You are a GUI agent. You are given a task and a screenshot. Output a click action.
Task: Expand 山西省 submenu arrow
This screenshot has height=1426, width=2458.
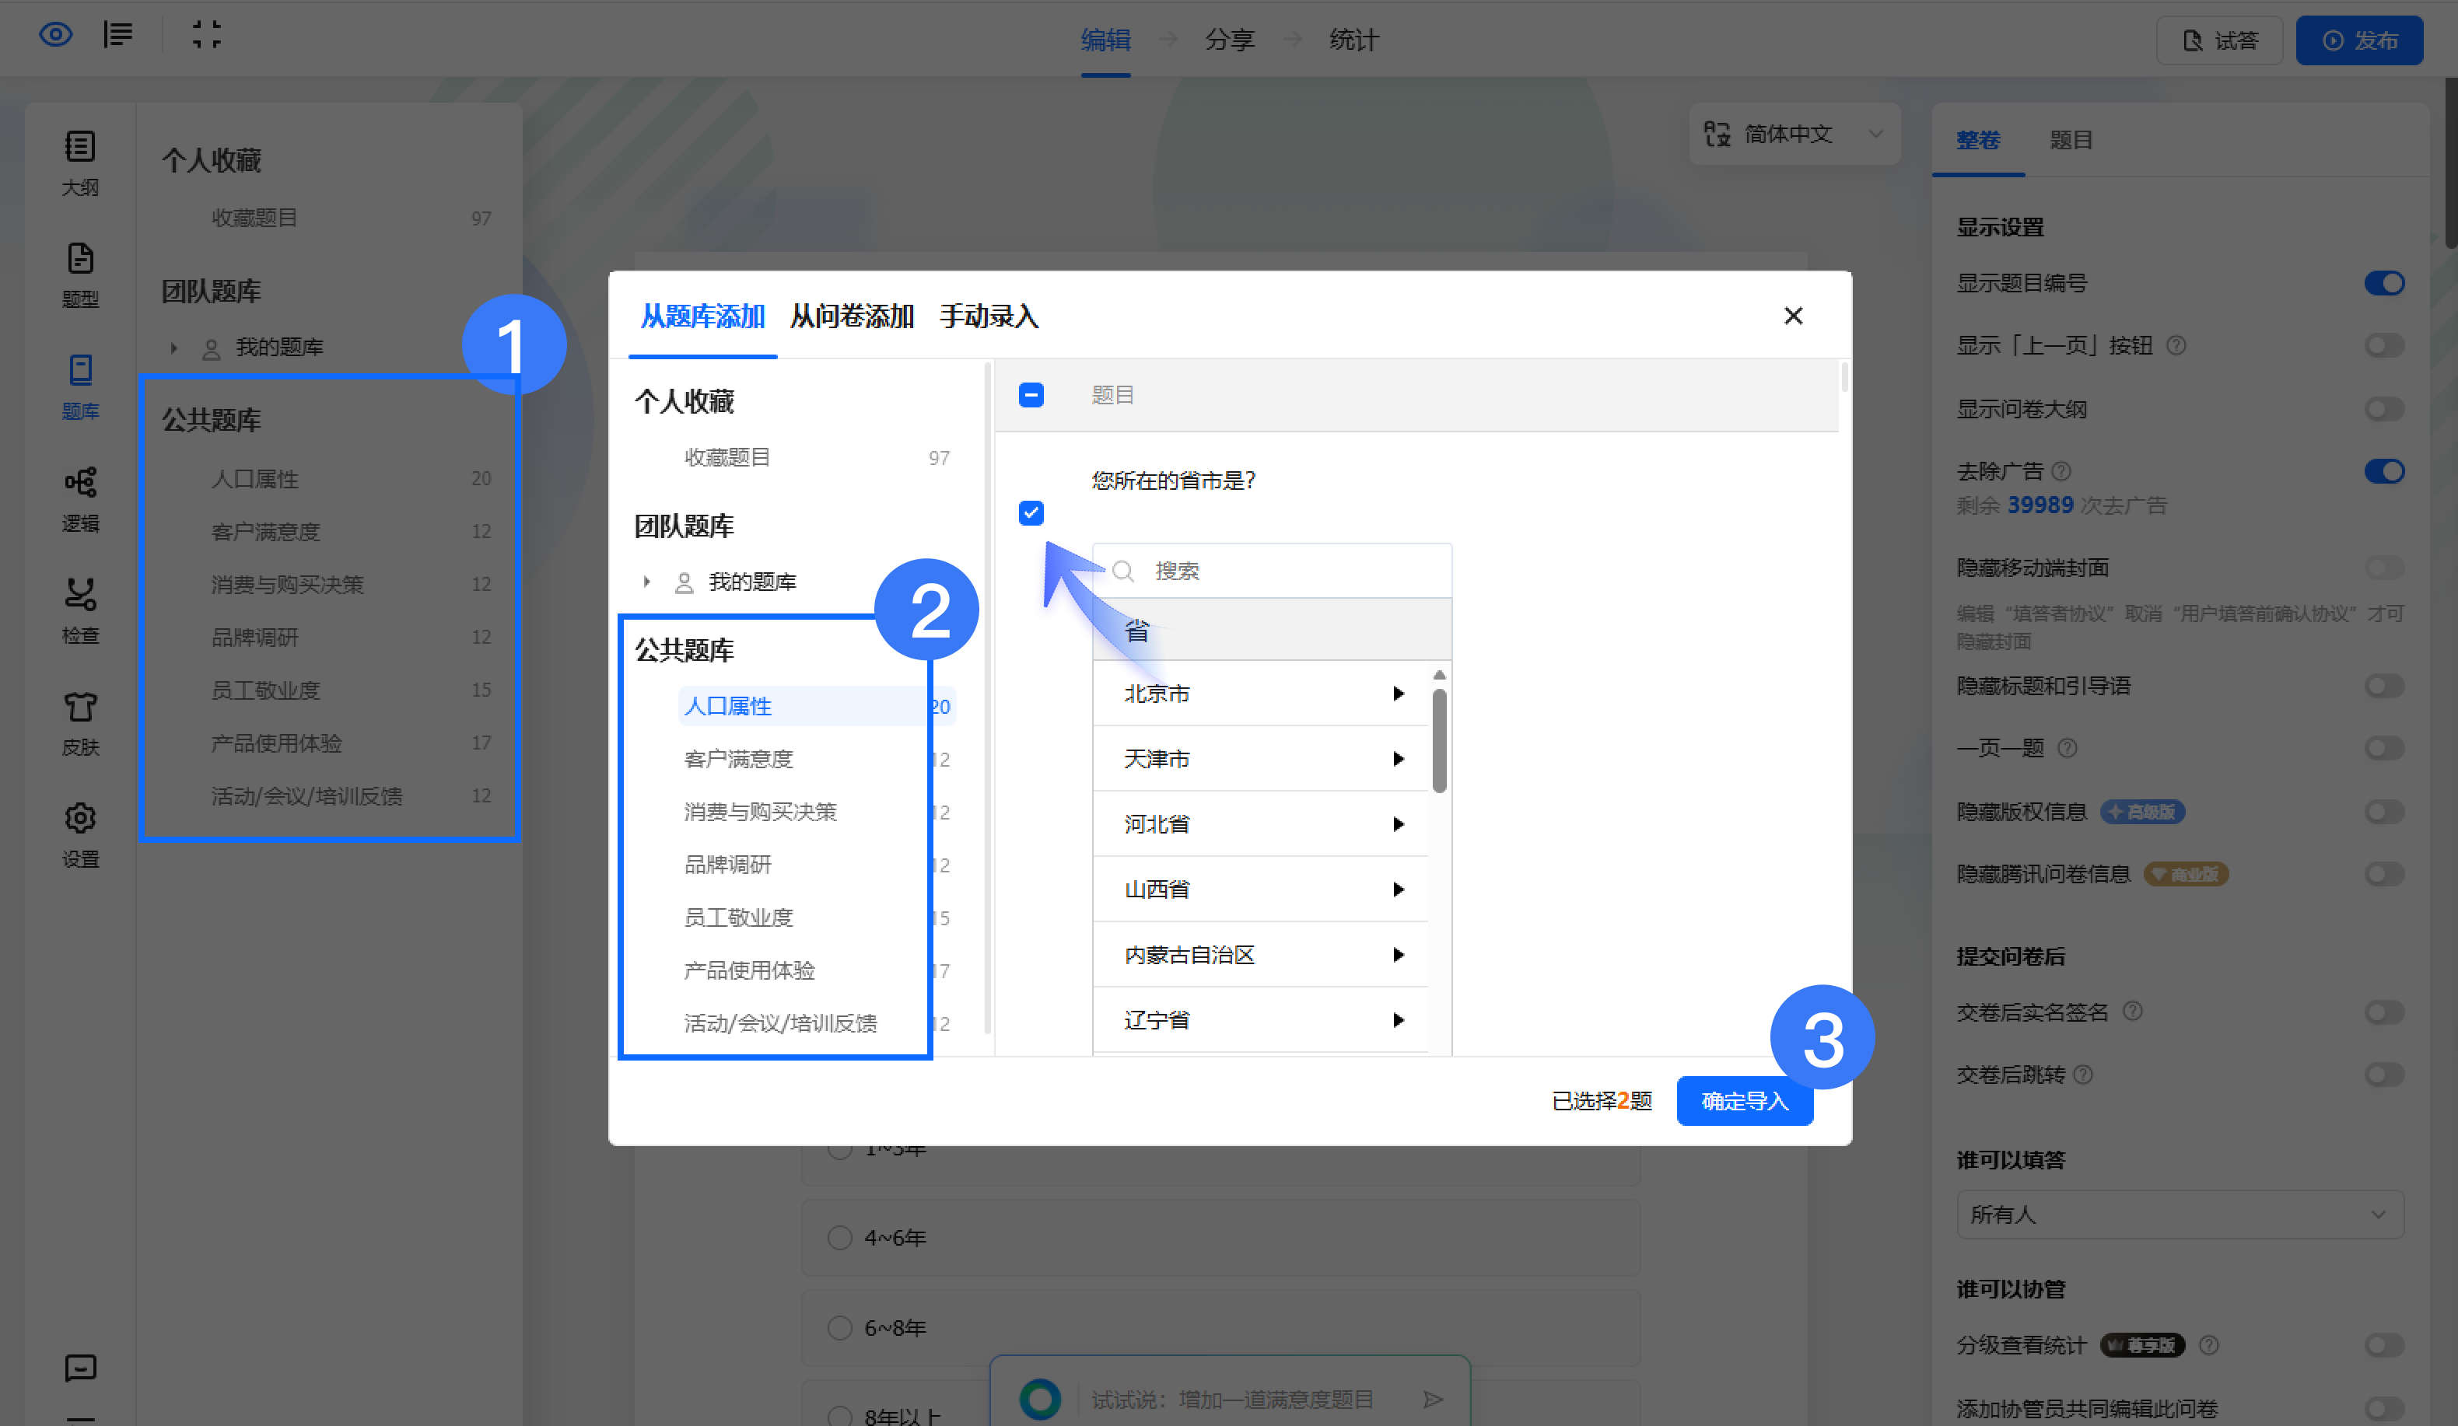pos(1398,890)
